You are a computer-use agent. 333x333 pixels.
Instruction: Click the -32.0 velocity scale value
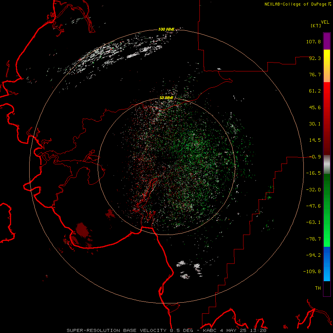313,190
